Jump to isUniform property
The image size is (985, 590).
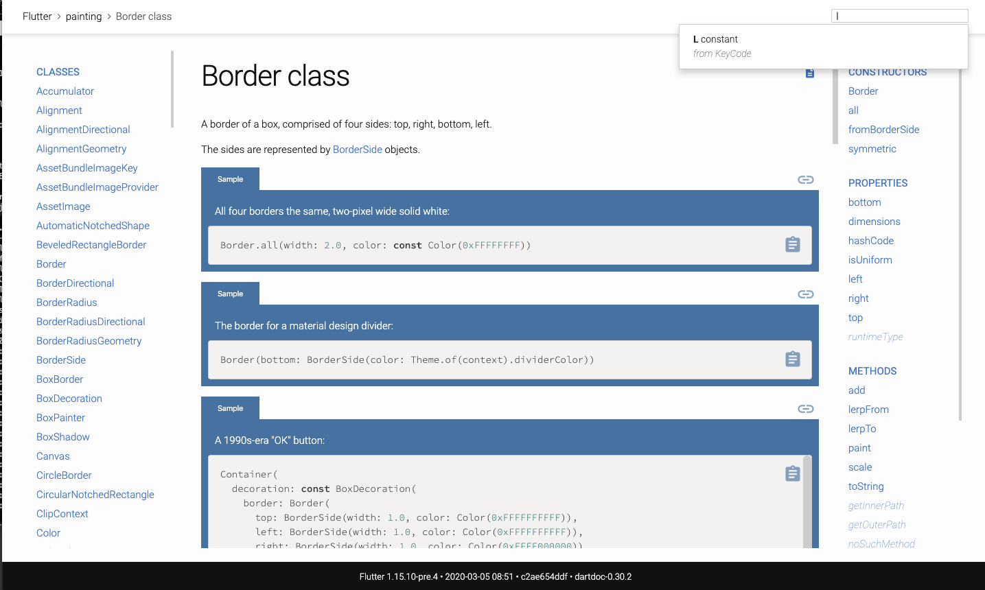tap(870, 260)
